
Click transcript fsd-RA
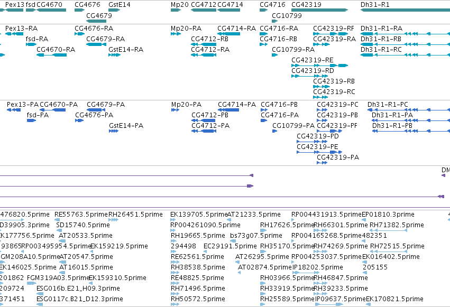(37, 39)
